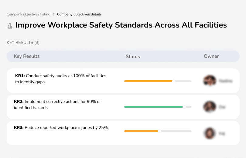Click the KR1 owner avatar
246x158 pixels.
[210, 81]
